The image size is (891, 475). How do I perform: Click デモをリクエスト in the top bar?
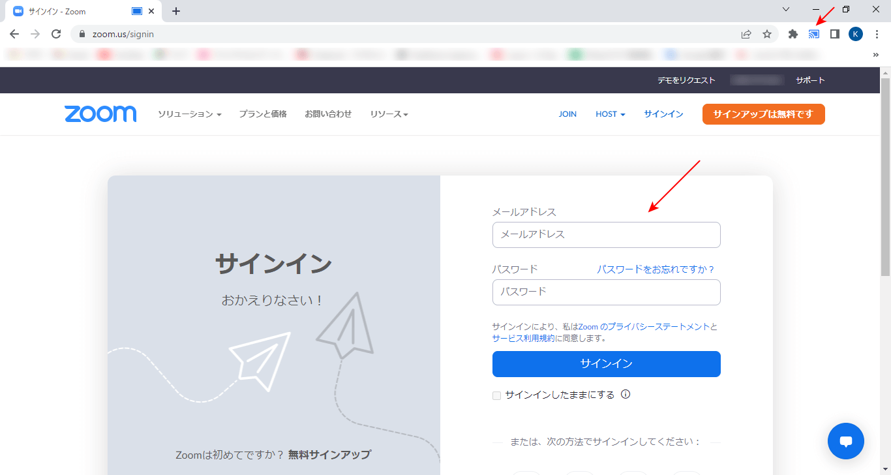pyautogui.click(x=686, y=80)
